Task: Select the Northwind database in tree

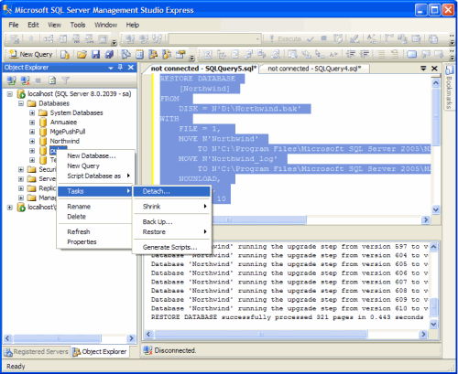Action: 65,141
